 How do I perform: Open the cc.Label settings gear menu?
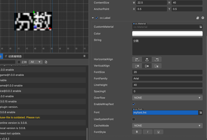pos(203,18)
